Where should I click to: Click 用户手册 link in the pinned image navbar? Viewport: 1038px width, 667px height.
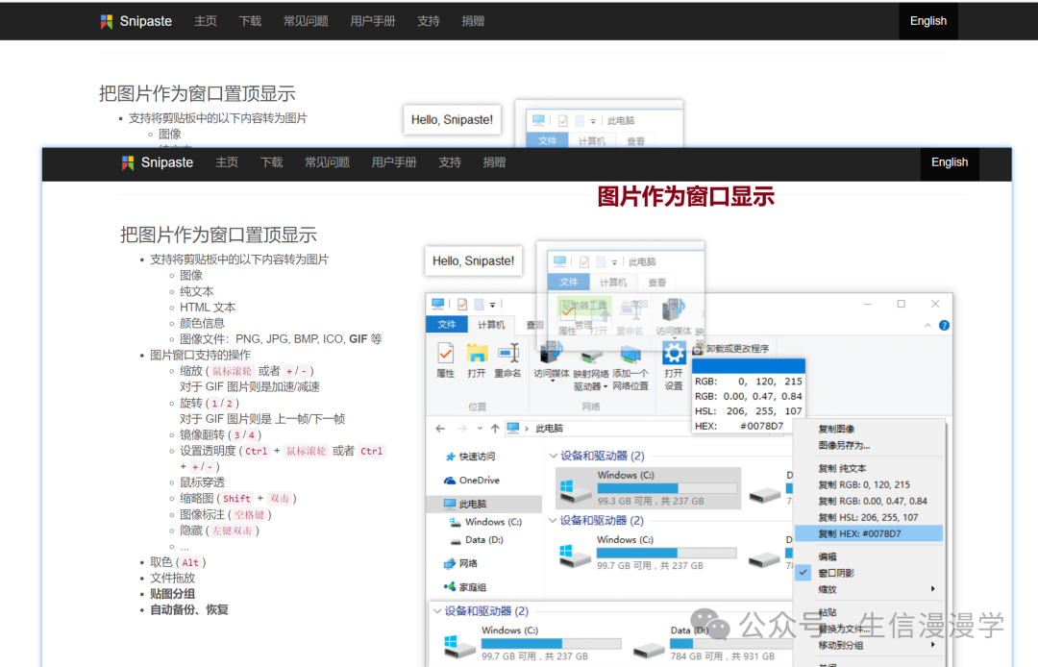(x=394, y=162)
